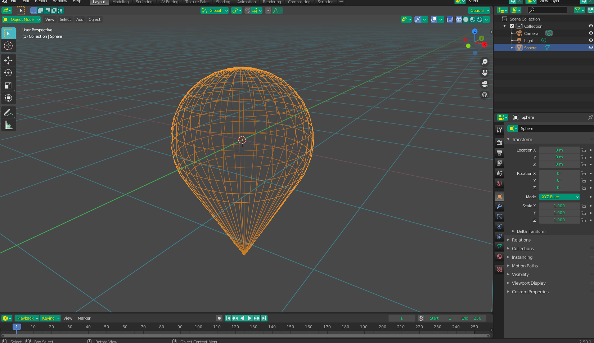The width and height of the screenshot is (594, 343).
Task: Click the End frame 250 field
Action: tap(471, 318)
